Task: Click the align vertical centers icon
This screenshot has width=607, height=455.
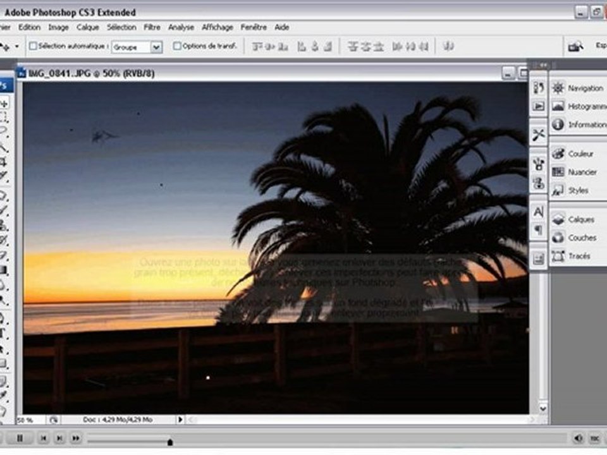Action: click(x=270, y=47)
